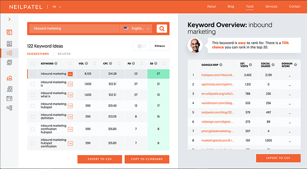
Task: Click the help icon next to CPC header
Action: coord(111,63)
